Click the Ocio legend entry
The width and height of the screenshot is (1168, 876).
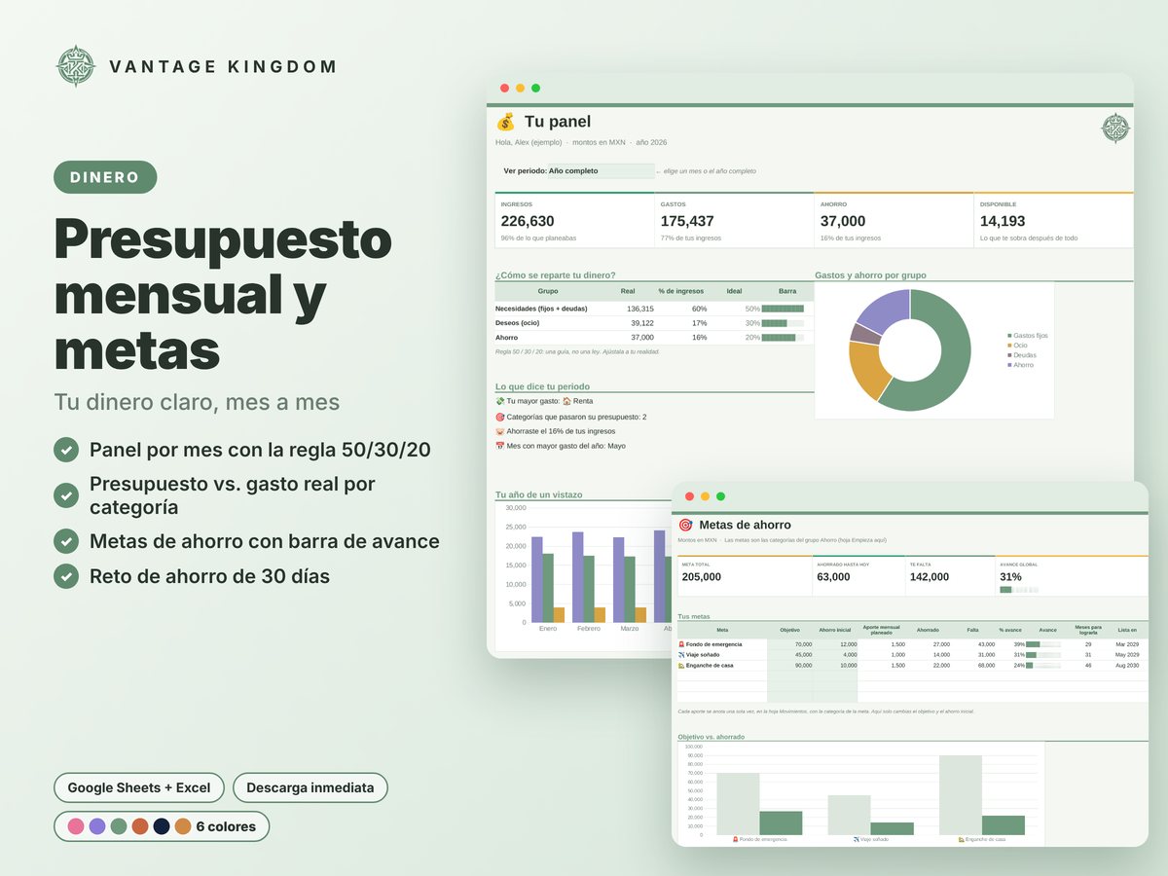[x=1018, y=345]
